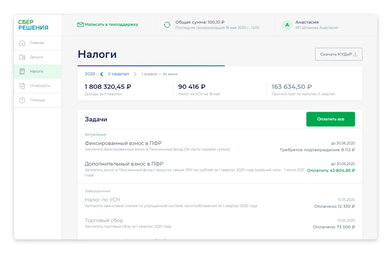Click the wallet icon beside Деньги
391x254 pixels.
coord(22,57)
